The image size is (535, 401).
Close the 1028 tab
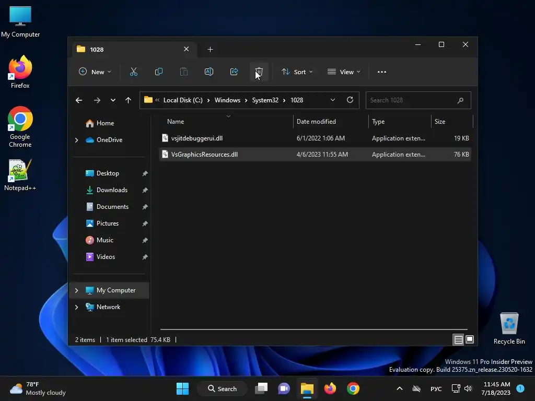[187, 49]
